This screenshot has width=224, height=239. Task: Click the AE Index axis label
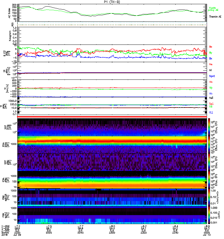pyautogui.click(x=10, y=13)
